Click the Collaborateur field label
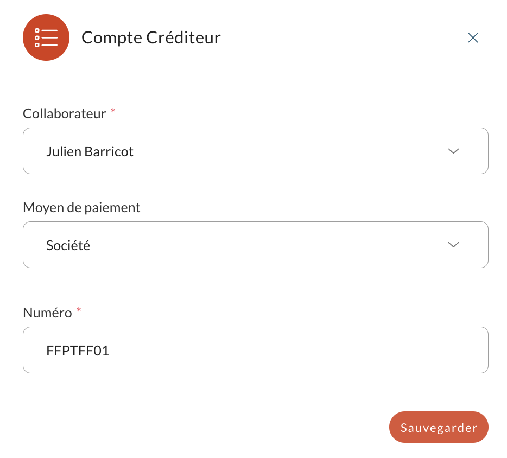 65,114
